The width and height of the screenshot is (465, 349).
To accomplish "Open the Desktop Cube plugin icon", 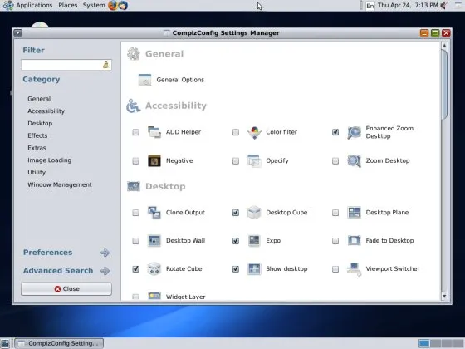I will tap(254, 213).
